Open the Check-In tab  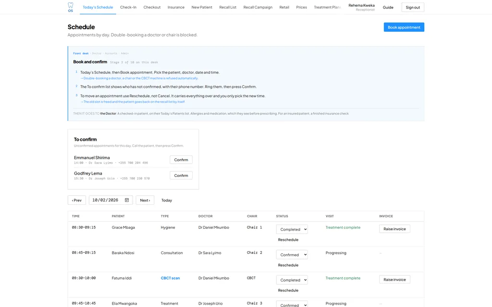(x=128, y=7)
